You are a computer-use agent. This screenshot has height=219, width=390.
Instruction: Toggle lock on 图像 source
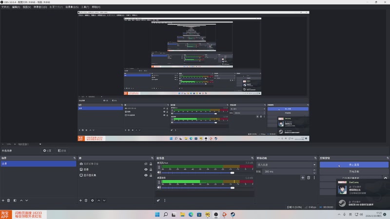151,169
